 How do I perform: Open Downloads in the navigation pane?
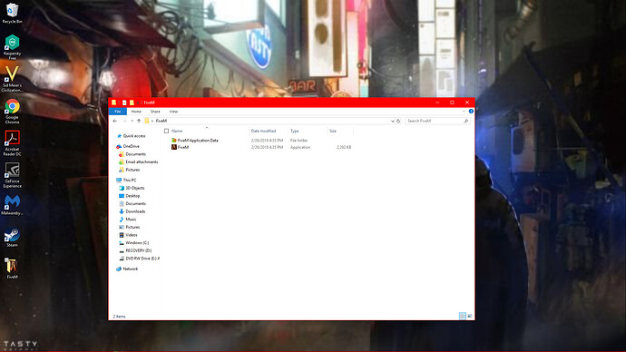click(x=135, y=211)
